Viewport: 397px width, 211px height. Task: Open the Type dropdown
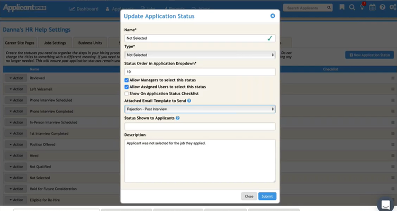pos(200,55)
